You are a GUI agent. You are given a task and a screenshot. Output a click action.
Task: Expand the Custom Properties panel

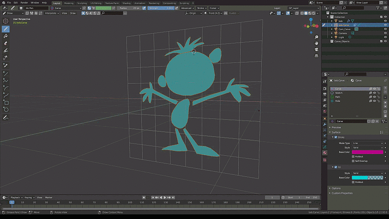tap(342, 193)
